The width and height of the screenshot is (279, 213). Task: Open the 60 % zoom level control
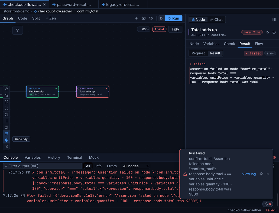tap(144, 29)
